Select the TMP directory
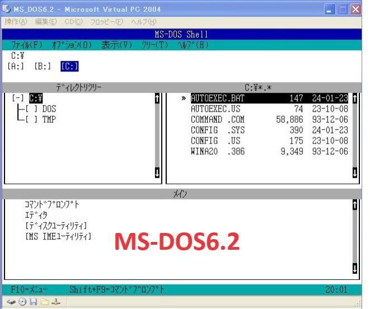Screen dimensions: 370x309 tap(49, 120)
